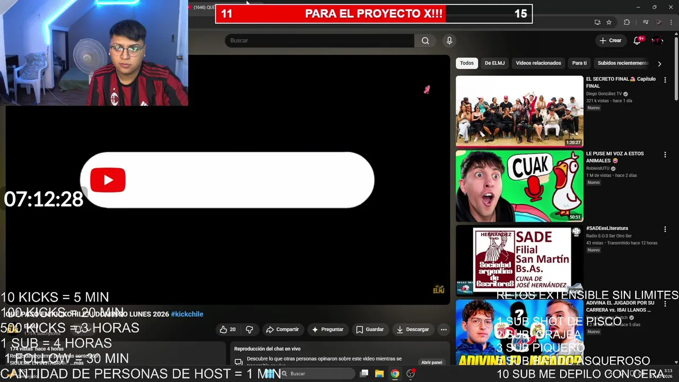Image resolution: width=679 pixels, height=382 pixels.
Task: Click the YouTube search magnifier button
Action: tap(425, 41)
